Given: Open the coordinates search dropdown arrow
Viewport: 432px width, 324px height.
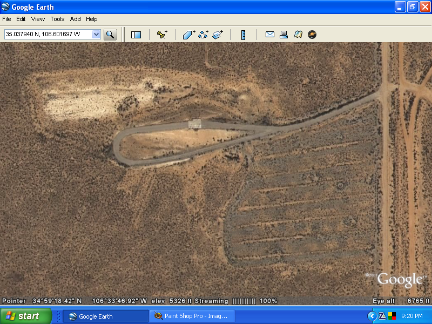Looking at the screenshot, I should point(96,35).
